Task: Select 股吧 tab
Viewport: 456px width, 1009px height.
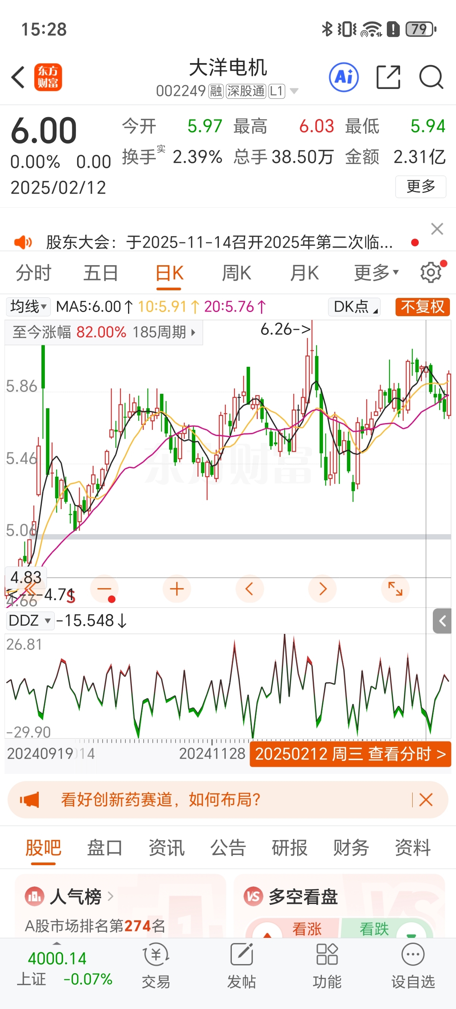Action: point(43,848)
